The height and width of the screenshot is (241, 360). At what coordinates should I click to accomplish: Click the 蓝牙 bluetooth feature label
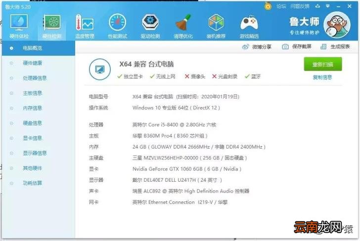(x=253, y=77)
